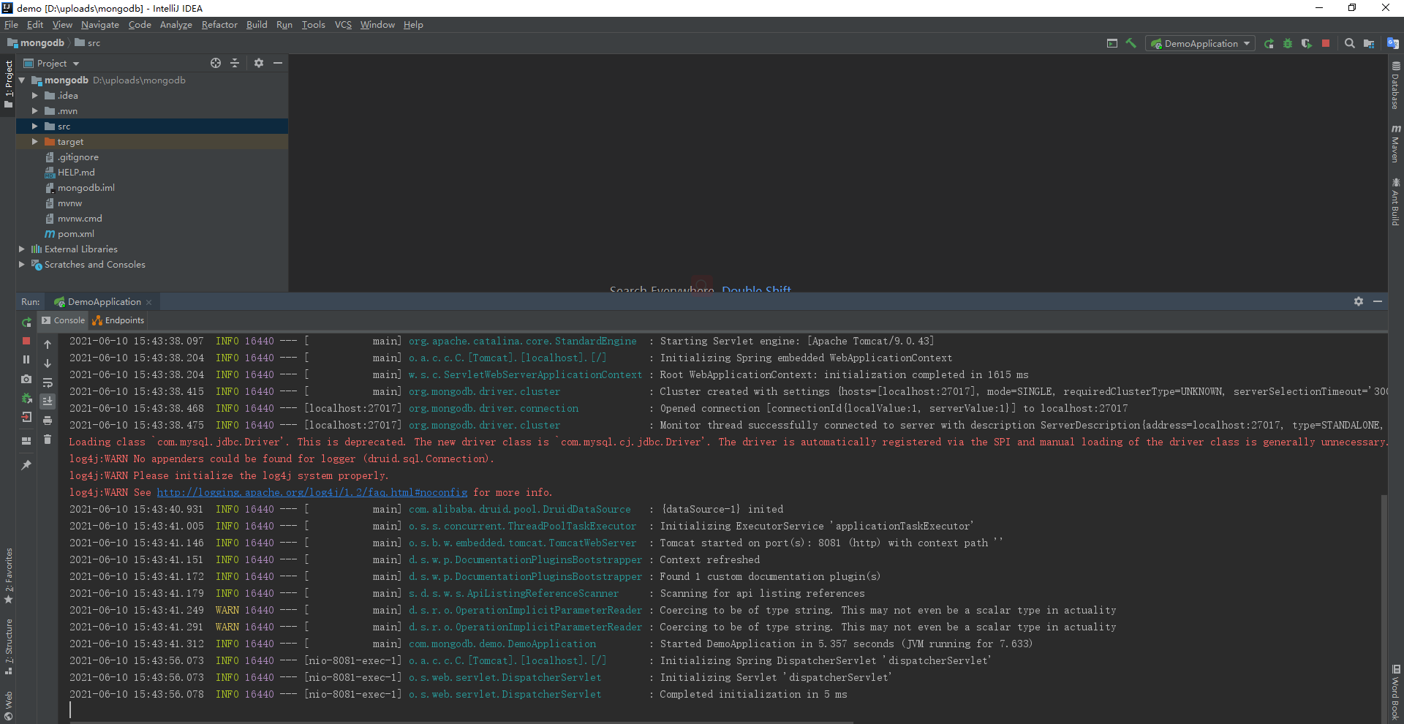Debug DemoApplication with the bug icon
This screenshot has width=1404, height=724.
coord(1288,43)
